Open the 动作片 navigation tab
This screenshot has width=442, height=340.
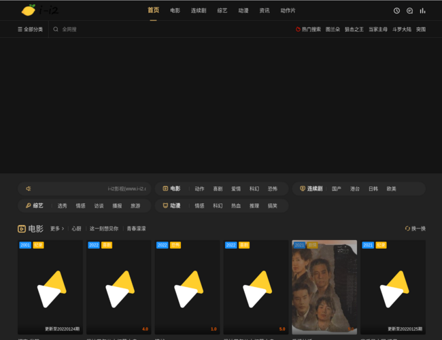tap(288, 11)
